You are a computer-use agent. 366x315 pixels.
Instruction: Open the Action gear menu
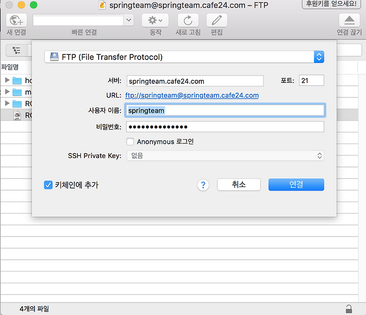[155, 20]
